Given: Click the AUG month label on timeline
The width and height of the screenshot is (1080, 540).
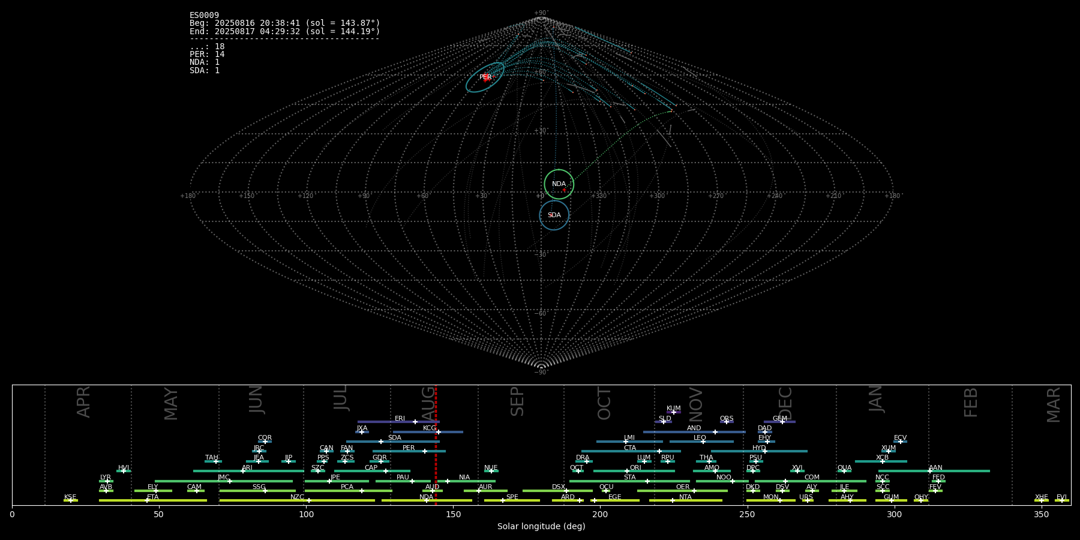Looking at the screenshot, I should (428, 402).
